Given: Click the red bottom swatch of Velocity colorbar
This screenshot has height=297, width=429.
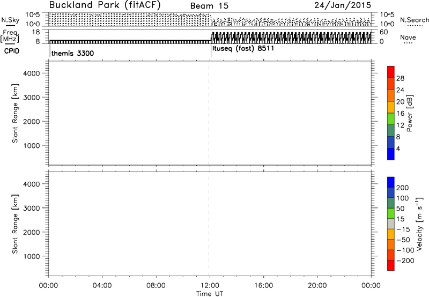Looking at the screenshot, I should [391, 265].
